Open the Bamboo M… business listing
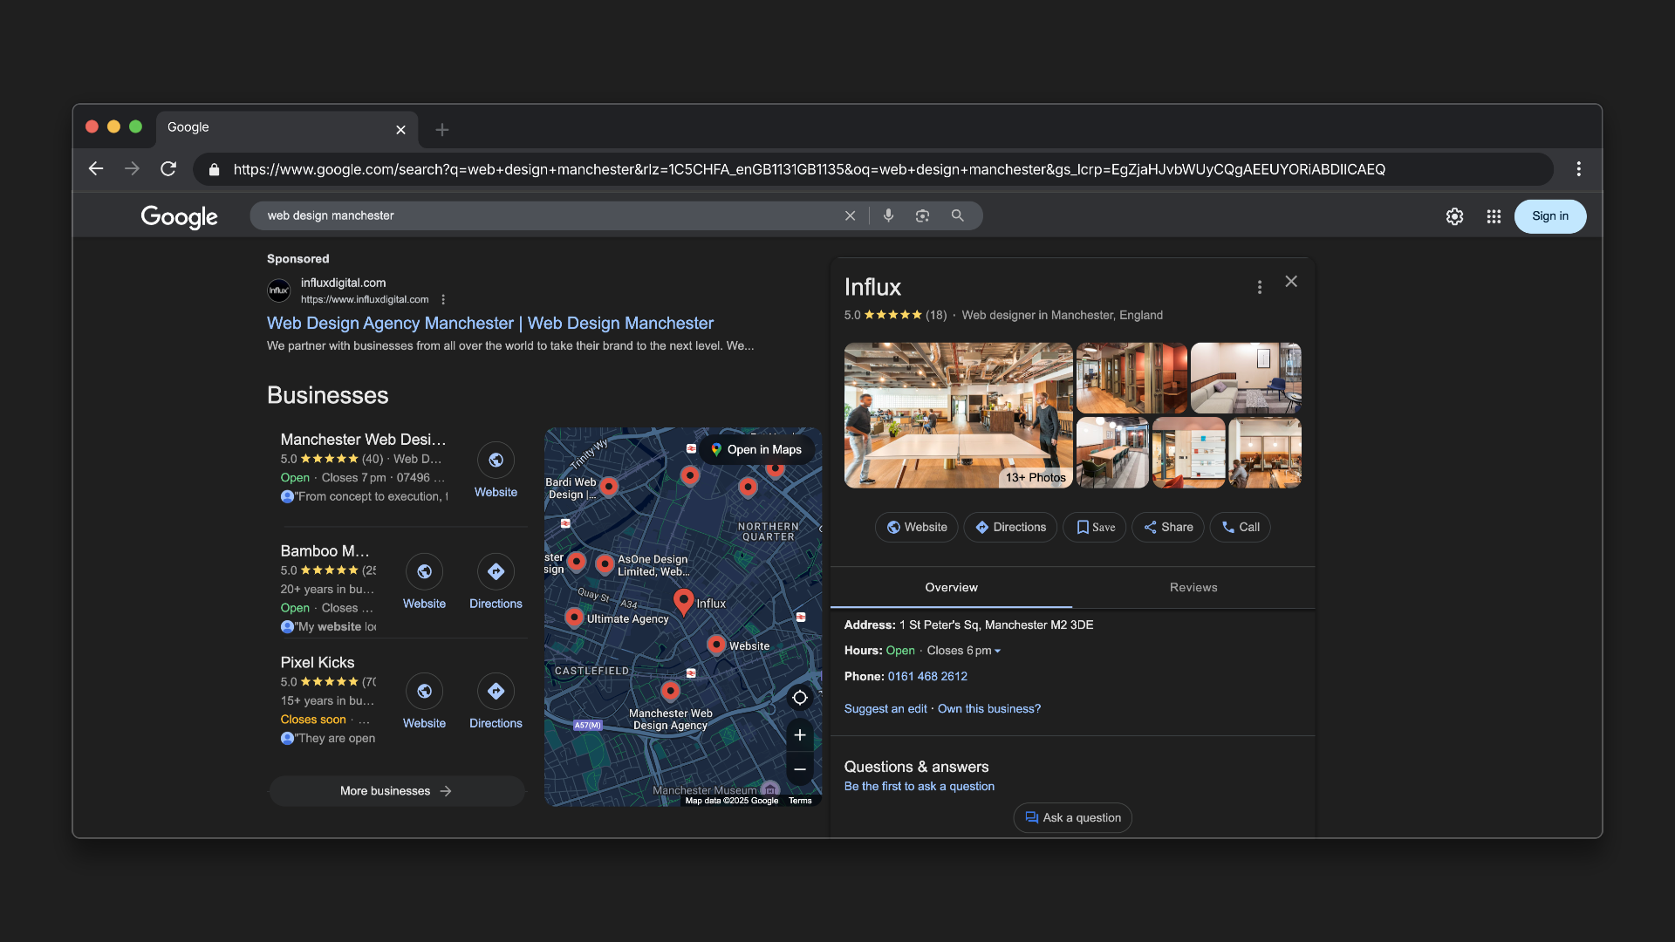Viewport: 1675px width, 942px height. pyautogui.click(x=325, y=551)
